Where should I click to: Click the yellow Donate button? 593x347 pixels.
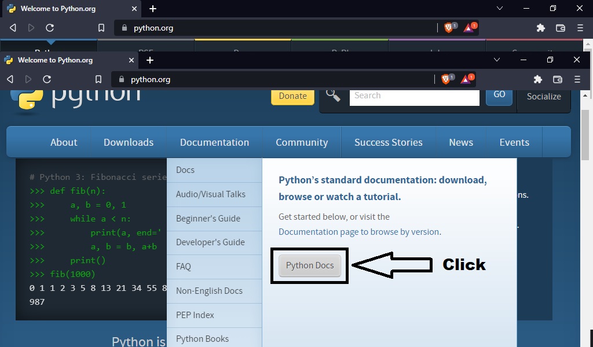[292, 97]
